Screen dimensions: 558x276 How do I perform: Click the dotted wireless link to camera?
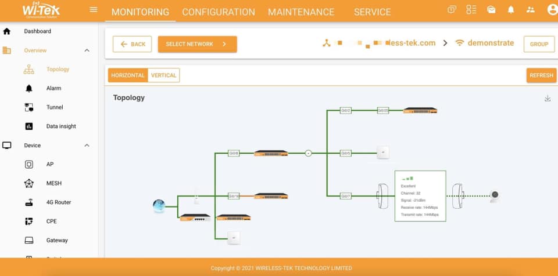476,196
